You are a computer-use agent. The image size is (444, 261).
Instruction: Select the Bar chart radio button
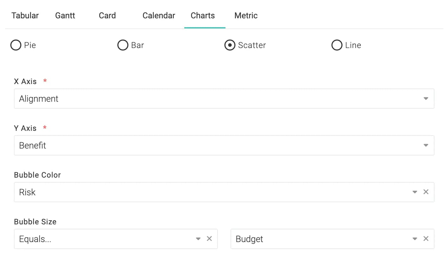[x=123, y=45]
